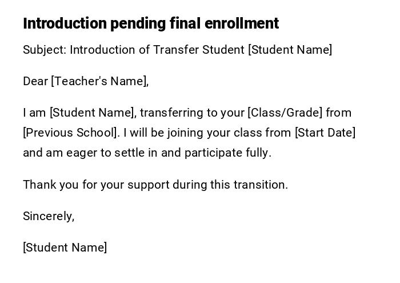Click the [Previous School] placeholder

(x=70, y=133)
